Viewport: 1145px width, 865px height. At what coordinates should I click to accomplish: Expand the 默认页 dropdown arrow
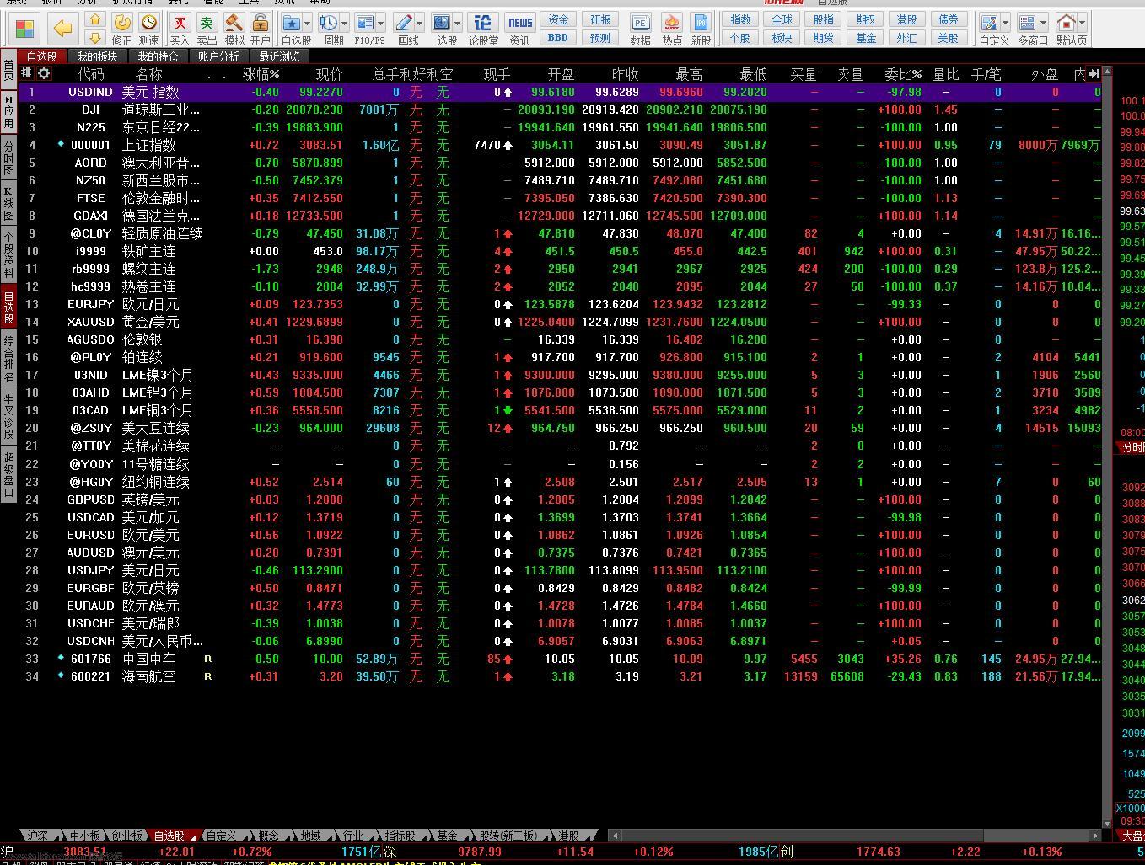pos(1082,23)
